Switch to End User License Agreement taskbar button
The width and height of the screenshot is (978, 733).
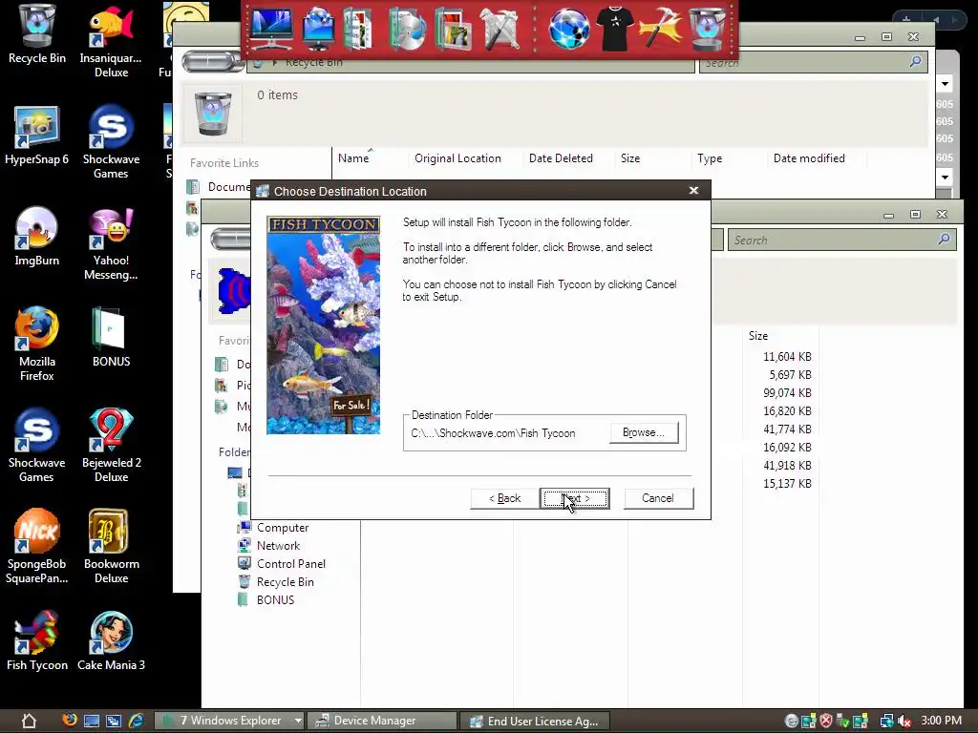click(535, 722)
